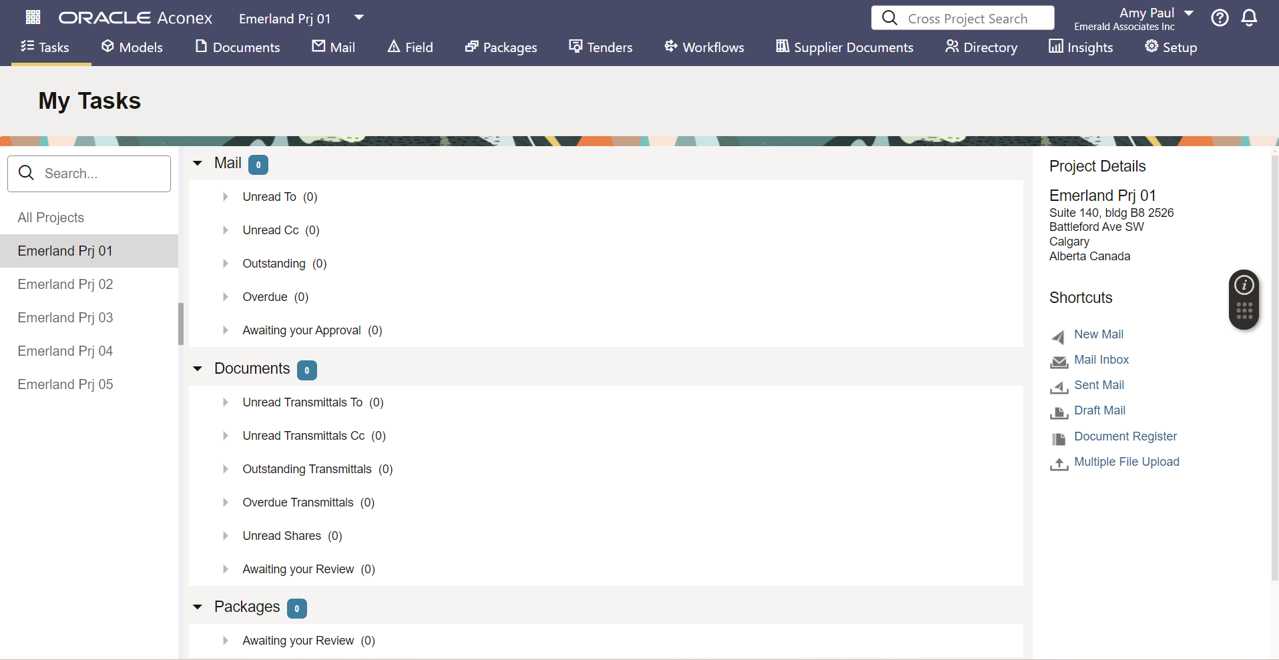Click the Mail Inbox envelope icon
Screen dimensions: 1279x660
click(x=1059, y=362)
